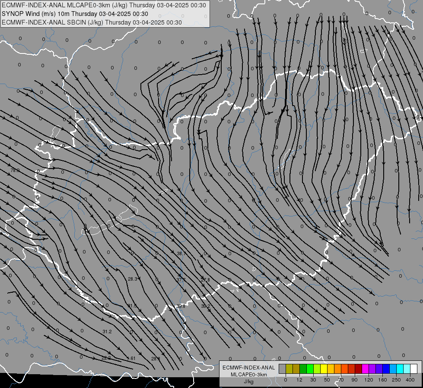Click the gray swatch in the MLCAPE legend

click(x=283, y=369)
